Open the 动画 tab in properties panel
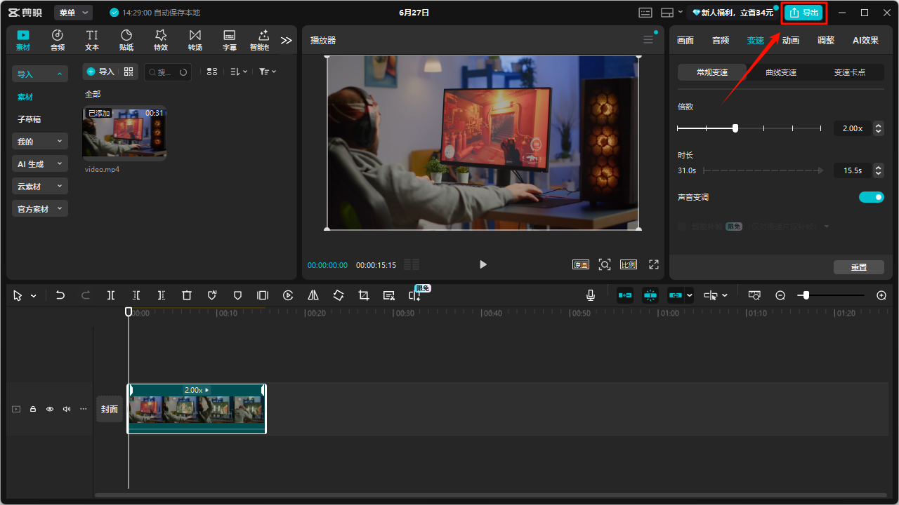The height and width of the screenshot is (505, 899). [791, 40]
